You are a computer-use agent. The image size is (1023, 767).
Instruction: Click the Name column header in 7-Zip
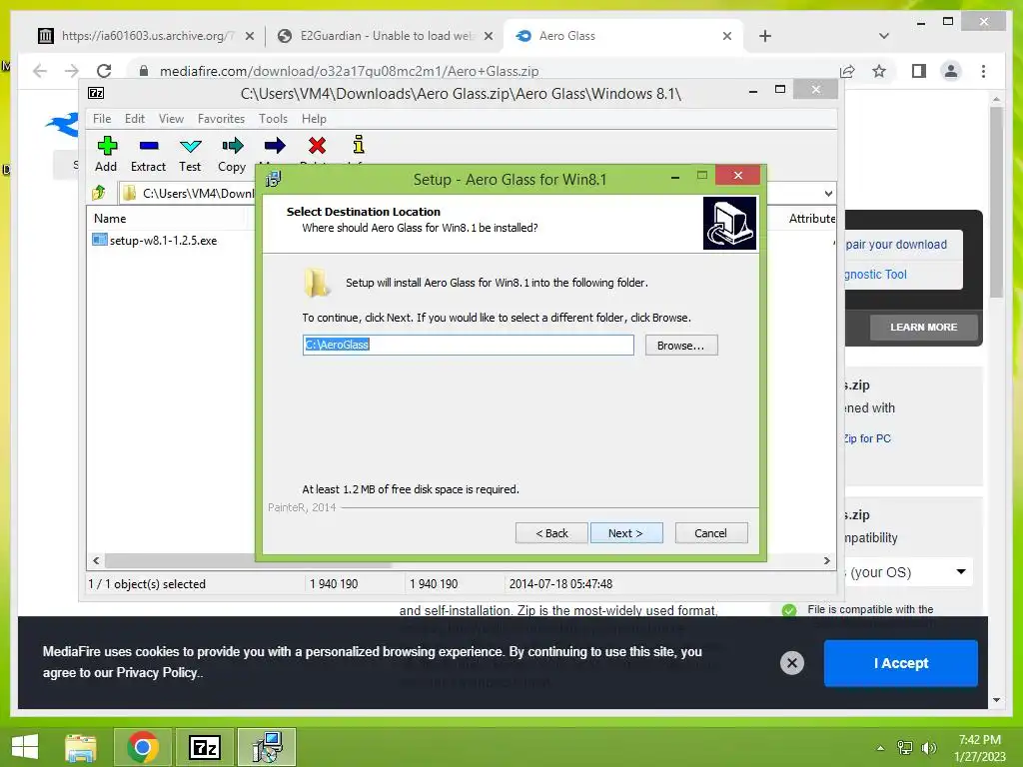pyautogui.click(x=110, y=219)
